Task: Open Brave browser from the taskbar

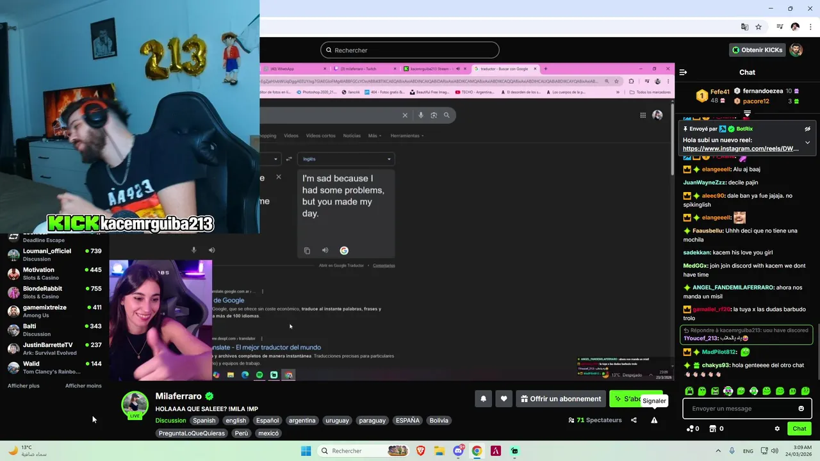Action: pyautogui.click(x=421, y=451)
